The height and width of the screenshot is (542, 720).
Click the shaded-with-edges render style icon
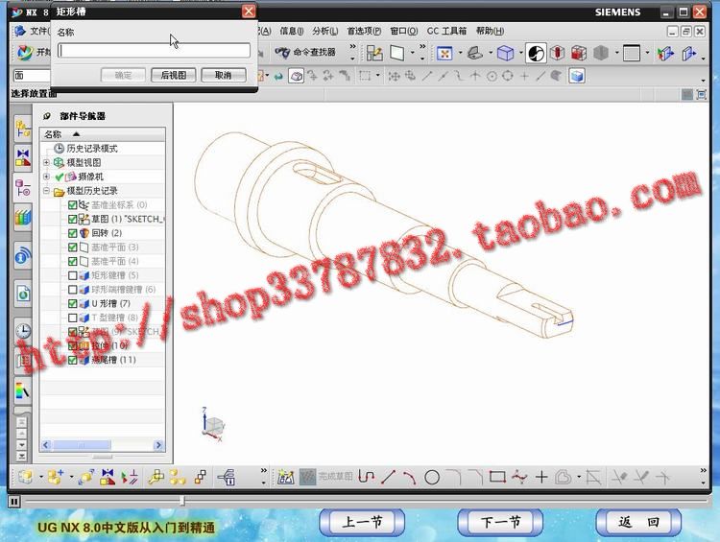coord(536,53)
